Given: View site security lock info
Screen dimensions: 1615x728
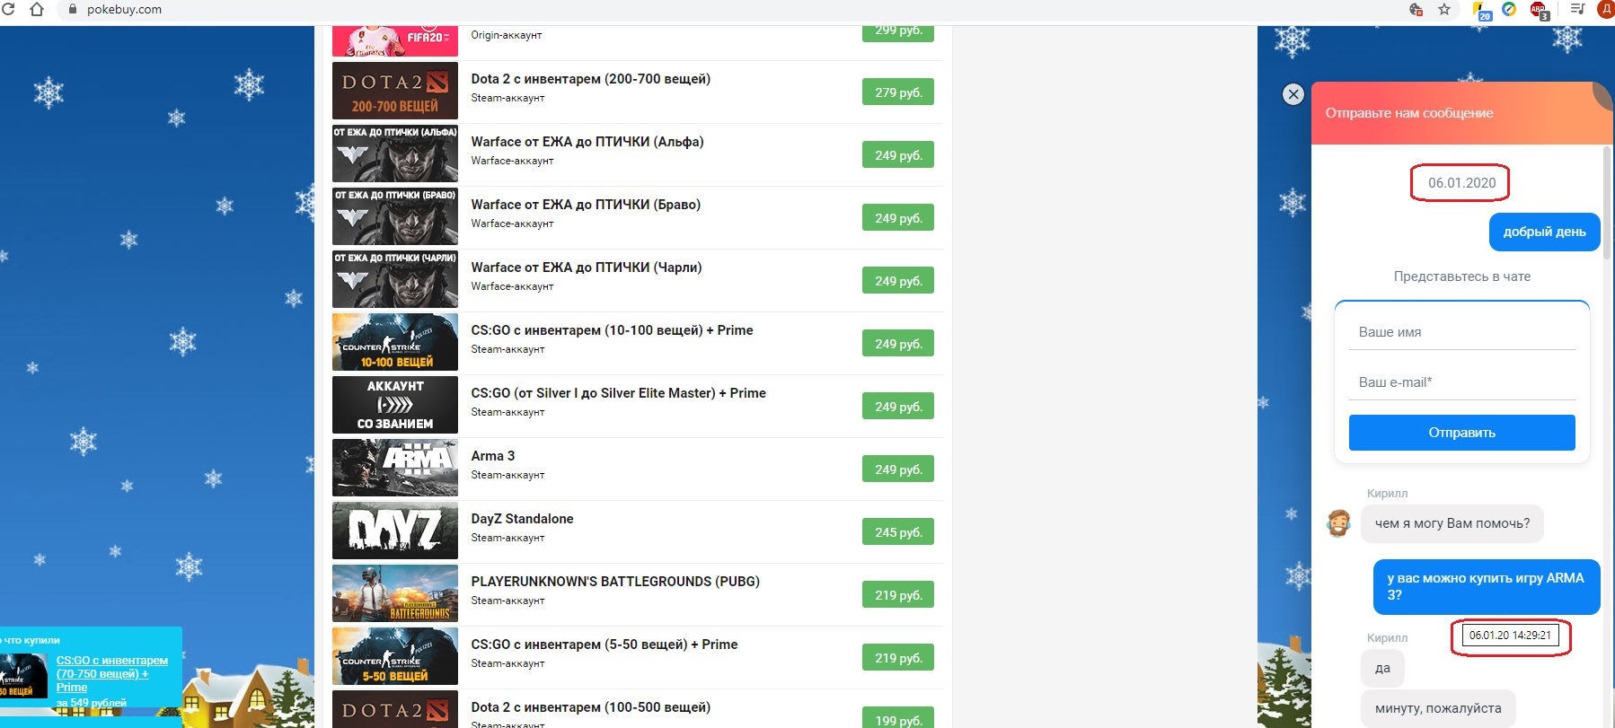Looking at the screenshot, I should coord(74,9).
